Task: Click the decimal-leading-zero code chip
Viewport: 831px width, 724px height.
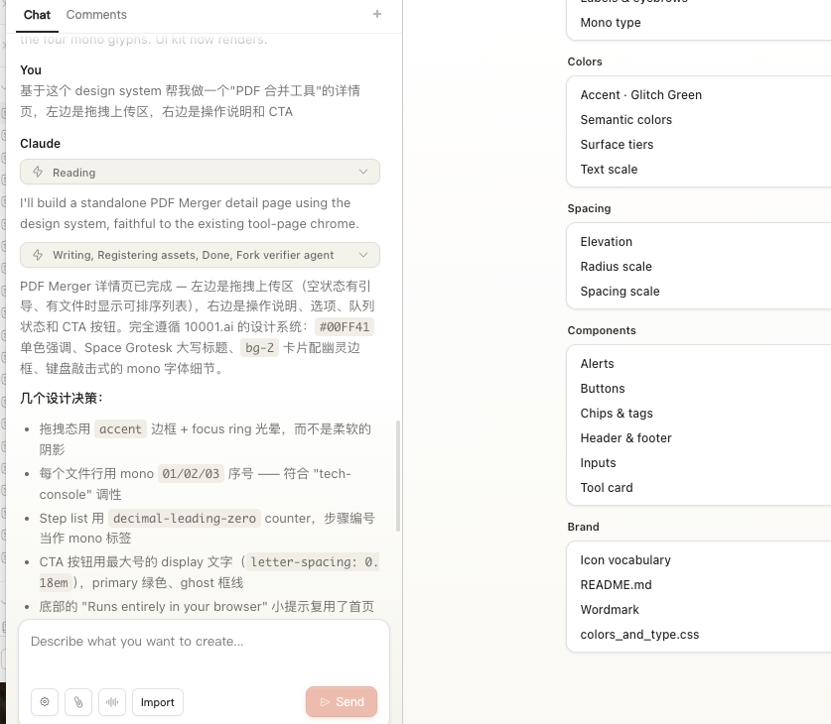Action: point(185,518)
